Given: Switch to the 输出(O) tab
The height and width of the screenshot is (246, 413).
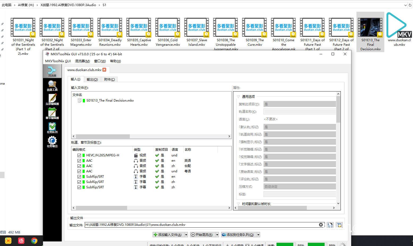Looking at the screenshot, I should (92, 80).
